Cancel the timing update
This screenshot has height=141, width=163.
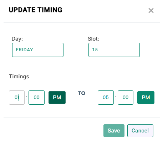click(x=140, y=131)
